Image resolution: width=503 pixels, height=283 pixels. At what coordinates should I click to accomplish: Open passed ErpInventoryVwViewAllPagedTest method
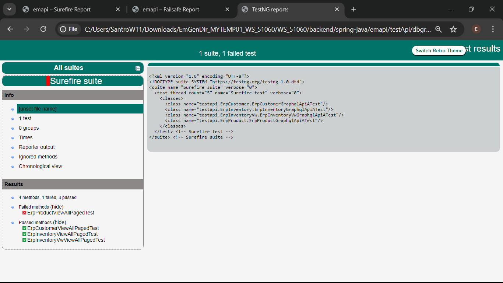click(x=66, y=240)
